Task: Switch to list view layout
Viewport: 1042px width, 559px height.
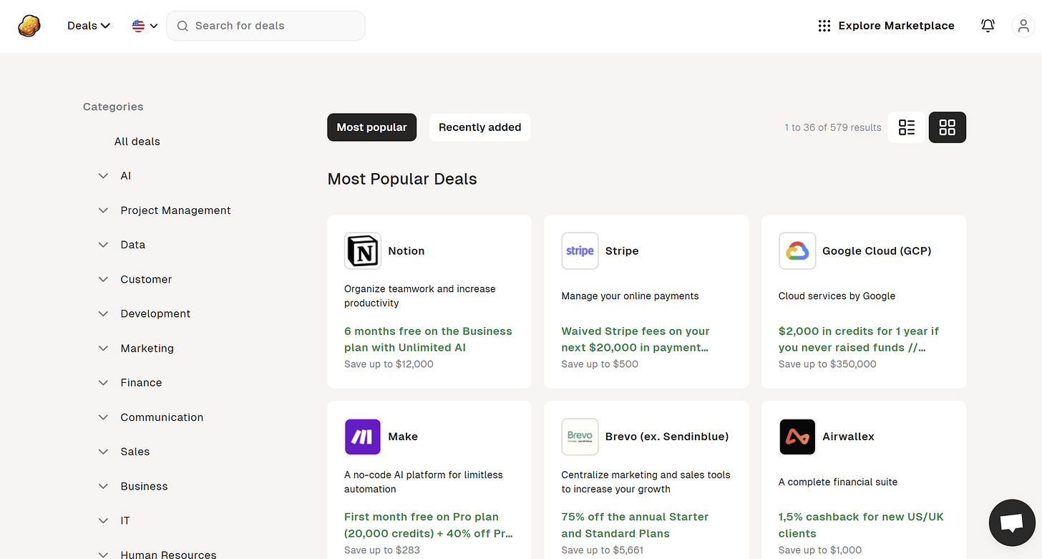Action: (907, 127)
